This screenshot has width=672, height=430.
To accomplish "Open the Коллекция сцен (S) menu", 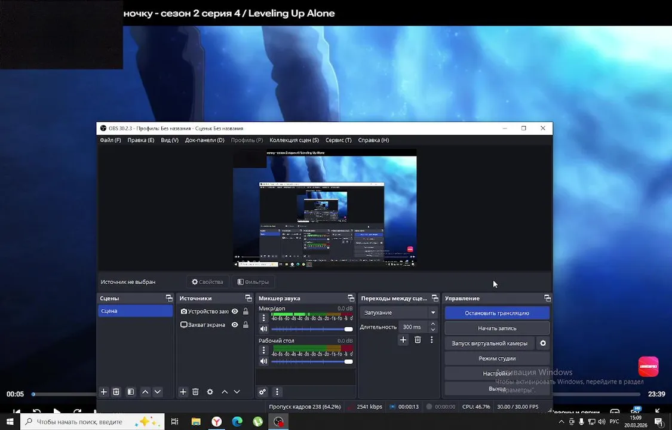I will (294, 140).
